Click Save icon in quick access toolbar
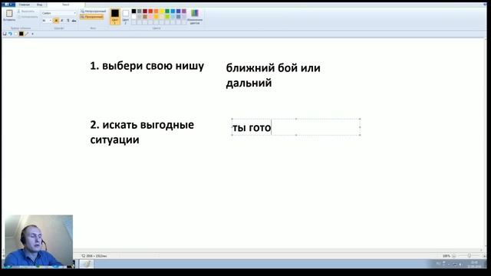This screenshot has width=491, height=276. tap(5, 34)
